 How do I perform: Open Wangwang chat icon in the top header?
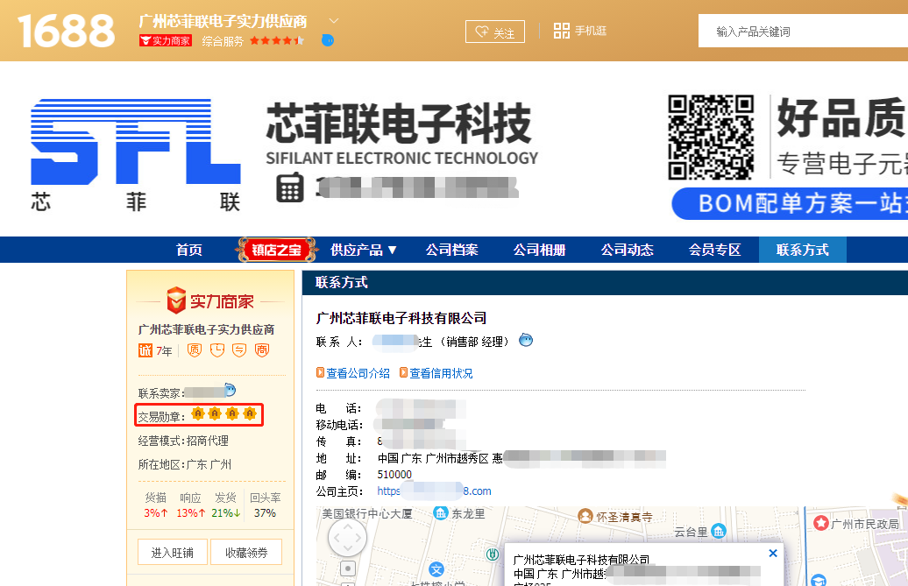(327, 40)
